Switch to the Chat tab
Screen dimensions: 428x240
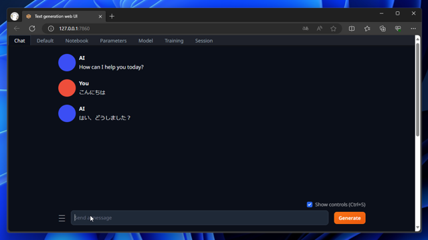[x=19, y=41]
